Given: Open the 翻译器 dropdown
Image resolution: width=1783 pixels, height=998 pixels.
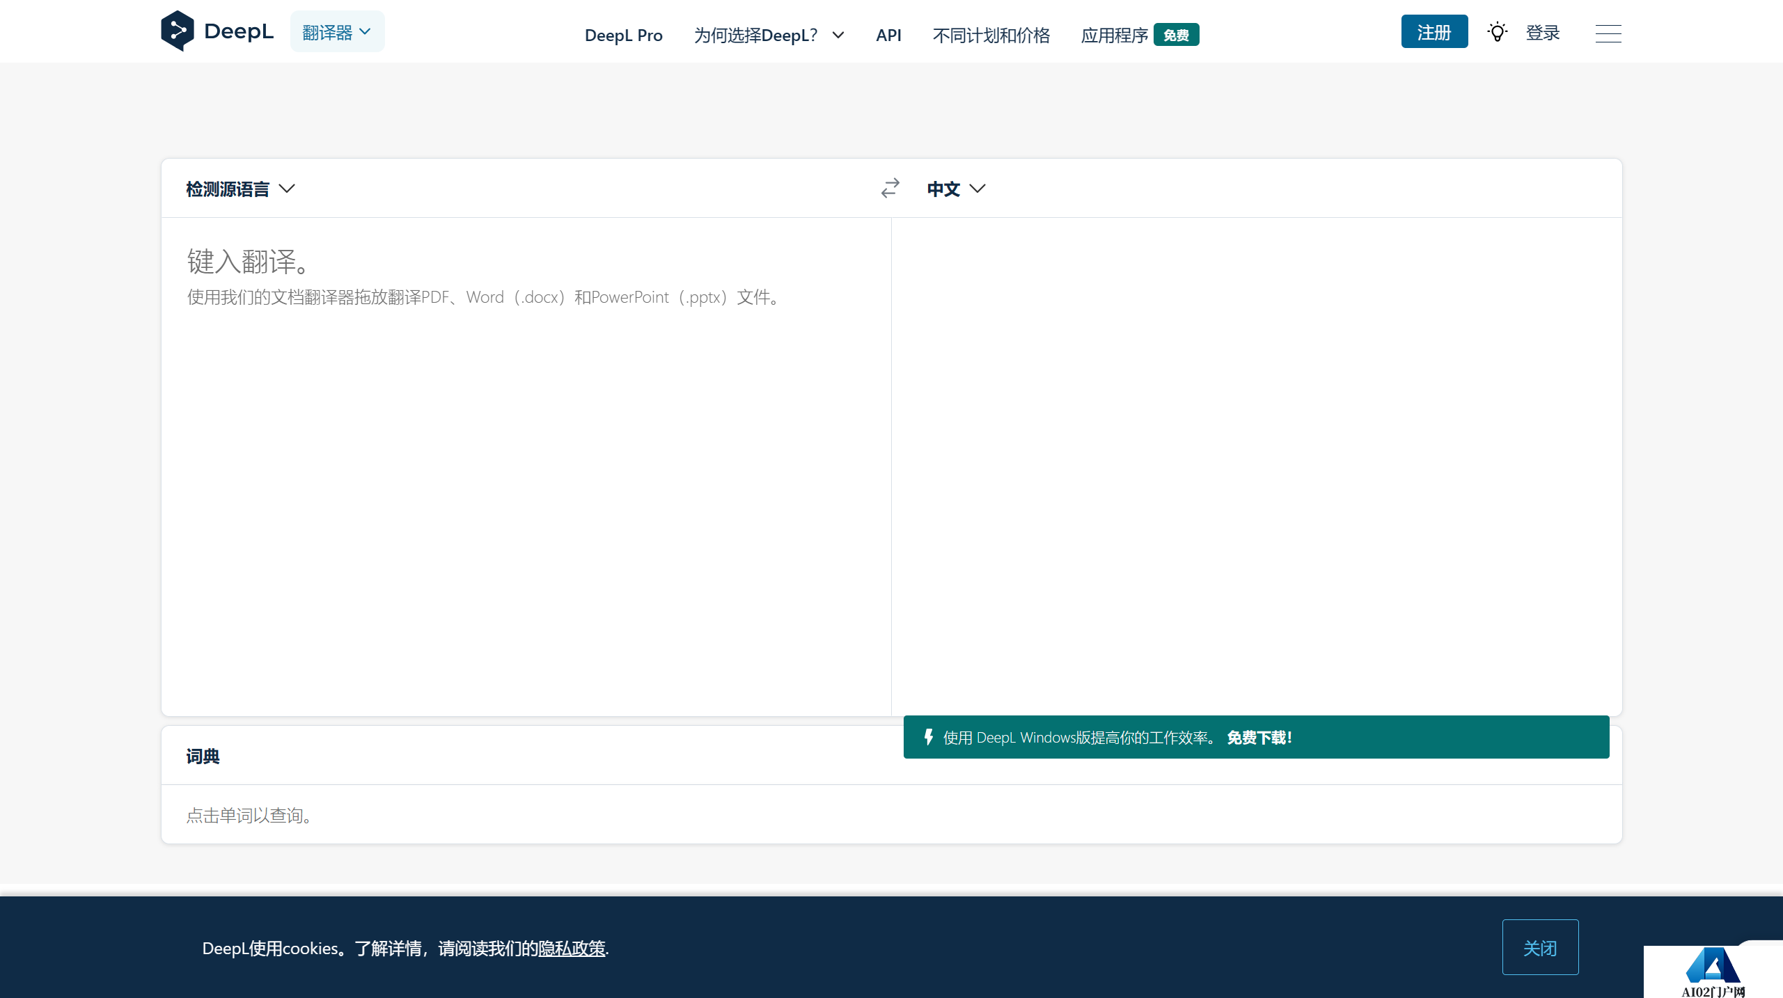Looking at the screenshot, I should click(x=337, y=32).
